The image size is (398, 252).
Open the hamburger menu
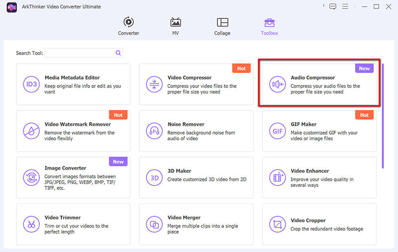click(345, 6)
